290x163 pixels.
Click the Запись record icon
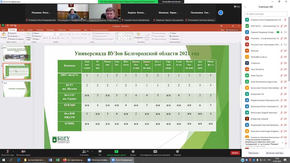[x=133, y=152]
